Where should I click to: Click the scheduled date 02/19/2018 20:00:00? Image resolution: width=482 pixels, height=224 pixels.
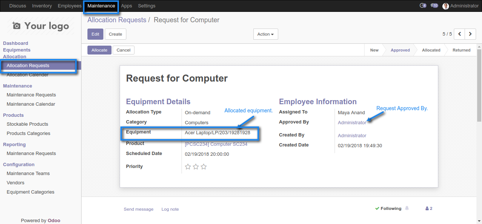click(207, 154)
